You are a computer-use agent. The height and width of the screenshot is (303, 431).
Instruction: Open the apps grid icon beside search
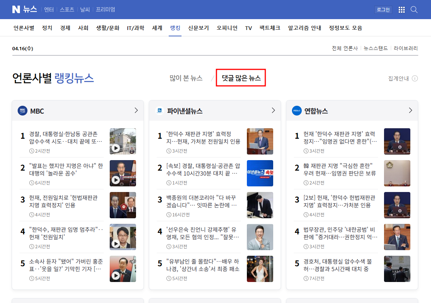pos(401,9)
